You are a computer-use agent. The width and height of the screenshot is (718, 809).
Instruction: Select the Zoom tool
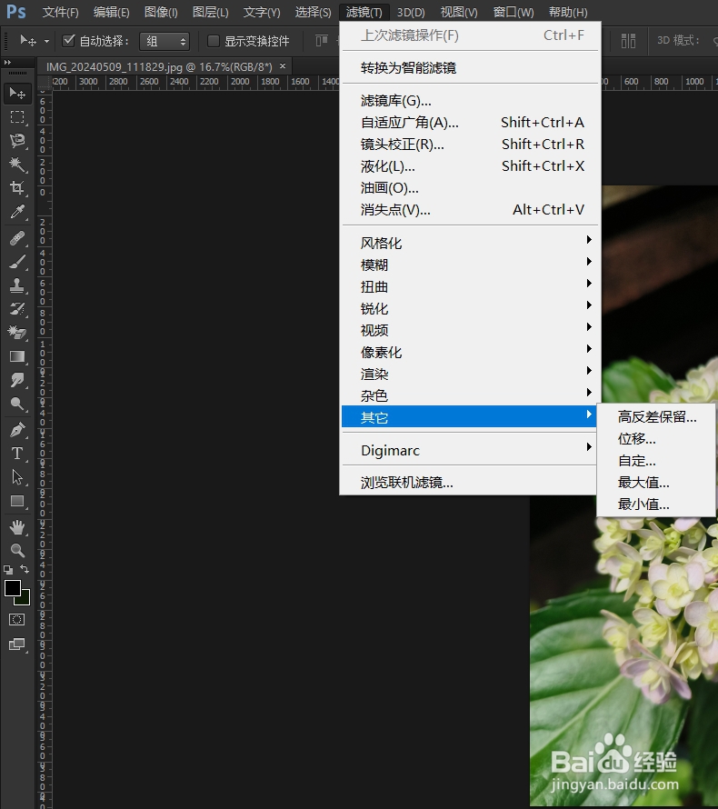click(17, 551)
